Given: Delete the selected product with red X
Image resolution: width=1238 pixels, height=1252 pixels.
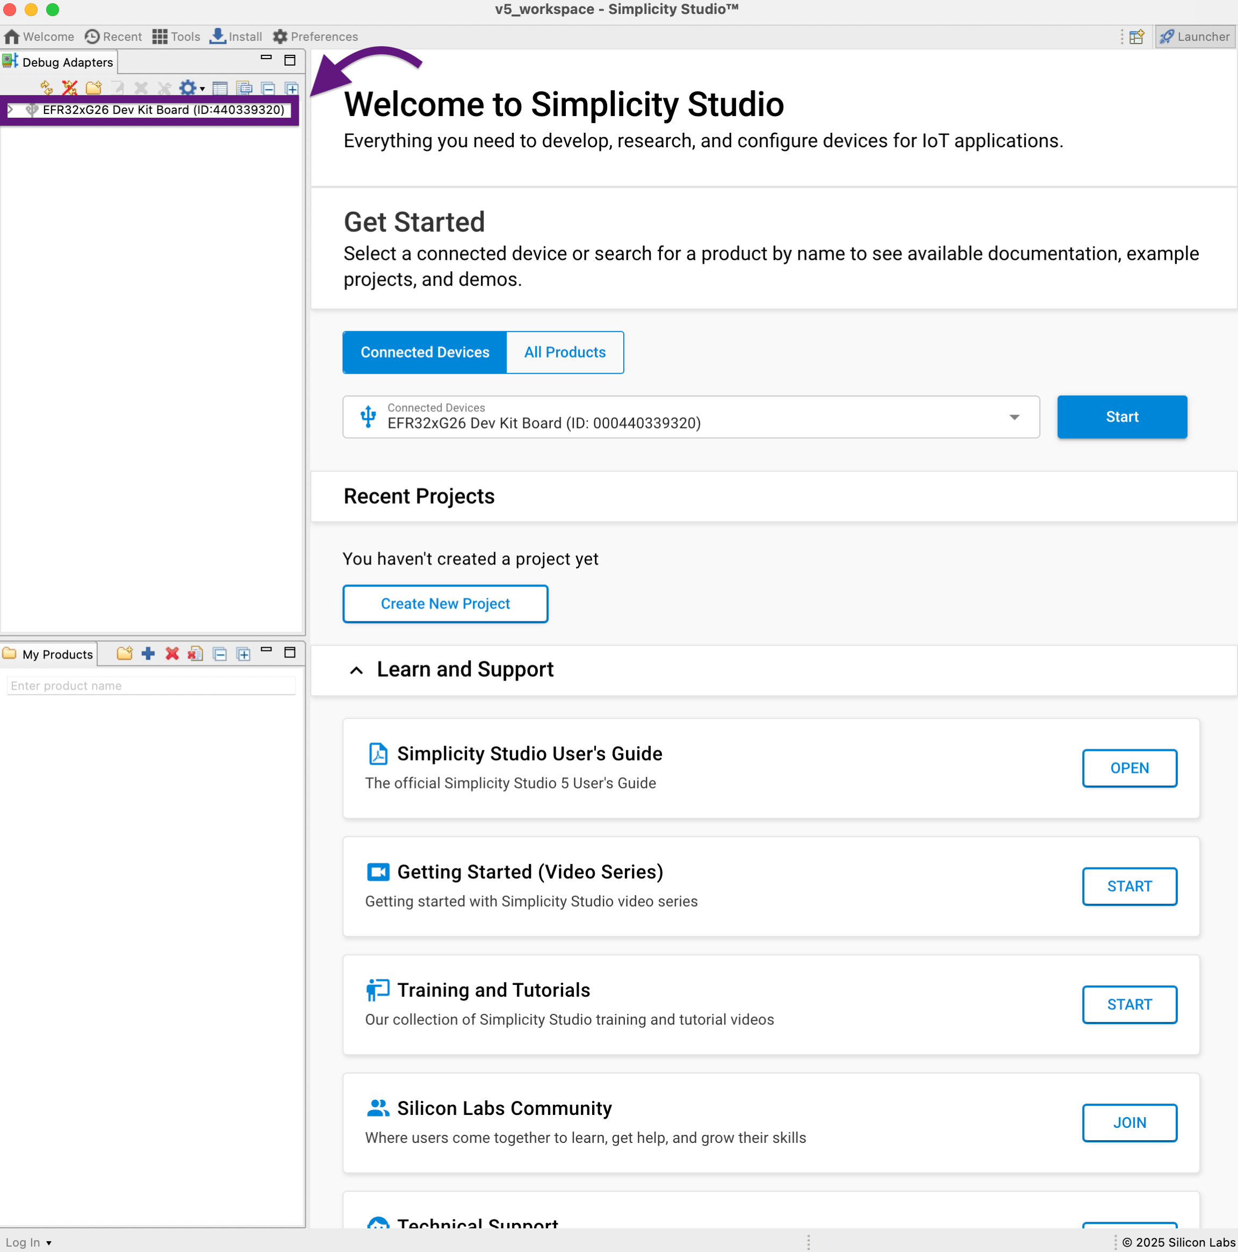Looking at the screenshot, I should (172, 653).
